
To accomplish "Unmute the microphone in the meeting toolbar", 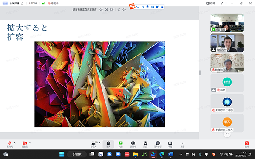I will pos(10,144).
